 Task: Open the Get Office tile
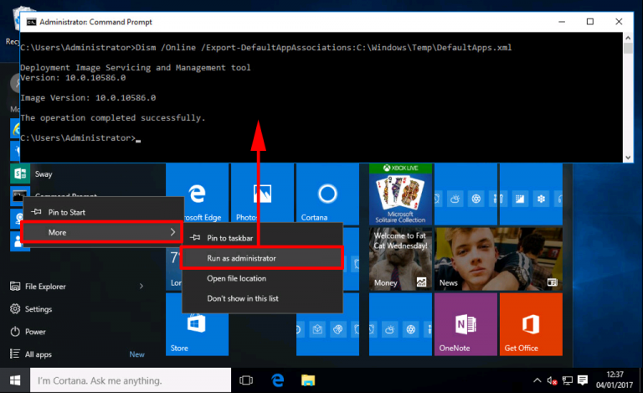pos(531,324)
